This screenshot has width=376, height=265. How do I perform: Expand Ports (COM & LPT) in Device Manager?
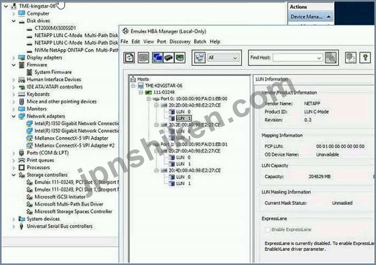tap(14, 153)
